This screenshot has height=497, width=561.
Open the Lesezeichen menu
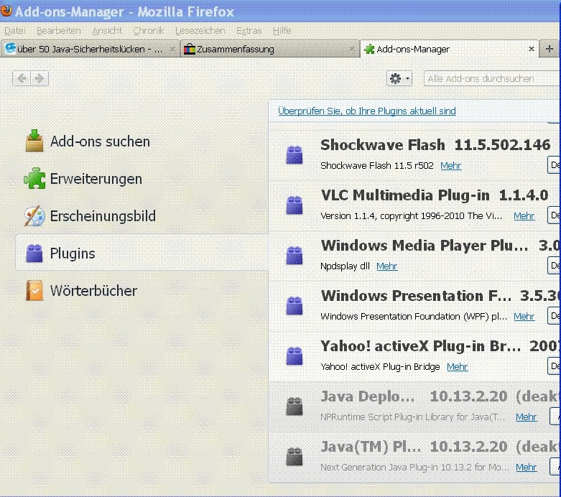(x=200, y=31)
